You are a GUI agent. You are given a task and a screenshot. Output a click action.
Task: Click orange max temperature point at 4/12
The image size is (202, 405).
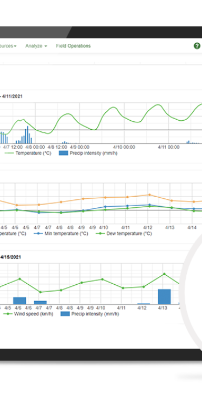pyautogui.click(x=149, y=195)
